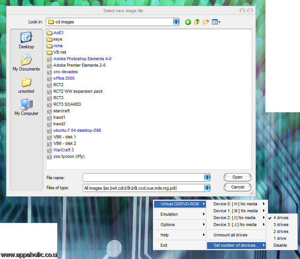Open the unsorted folder shortcut
This screenshot has height=259, width=300.
click(x=26, y=85)
